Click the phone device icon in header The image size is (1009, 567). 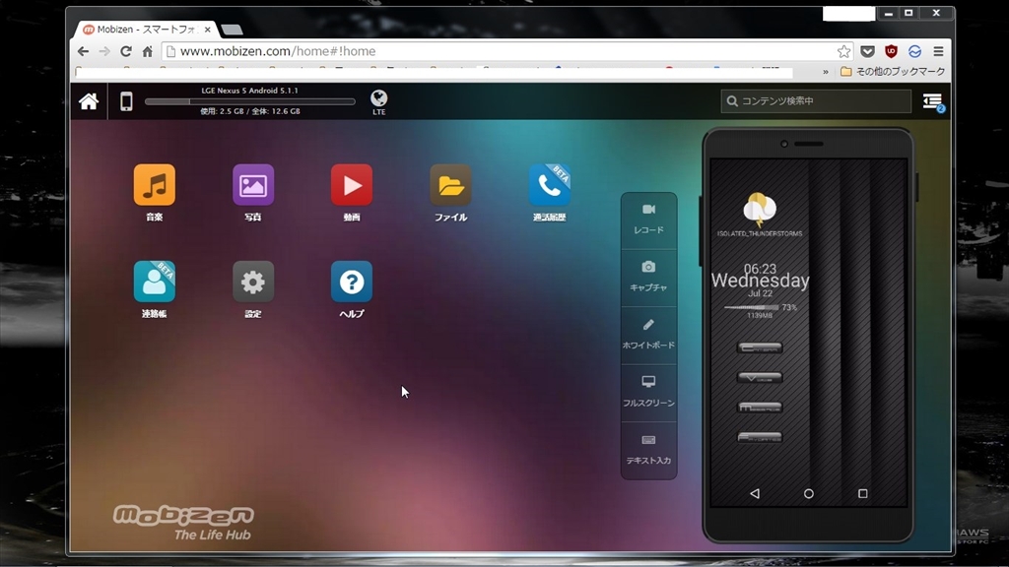(126, 101)
